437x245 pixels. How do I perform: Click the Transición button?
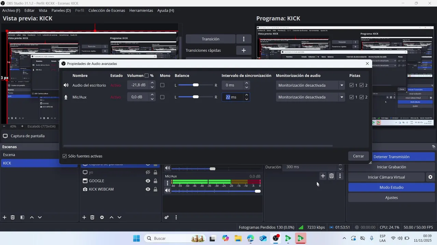coord(211,39)
